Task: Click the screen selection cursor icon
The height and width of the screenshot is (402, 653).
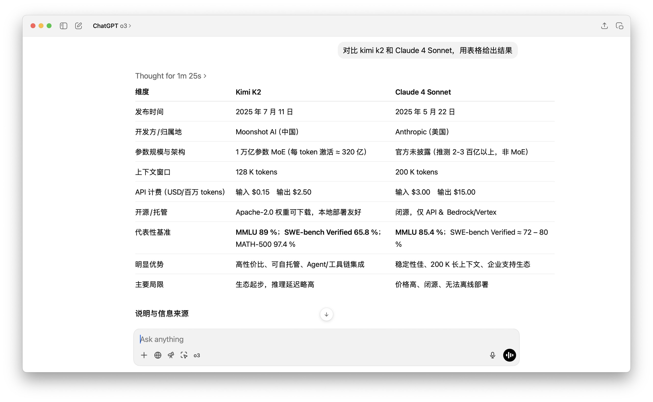Action: tap(184, 355)
